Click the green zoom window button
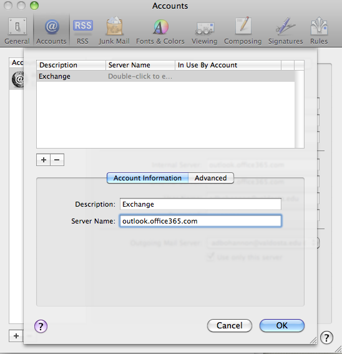 tap(34, 6)
